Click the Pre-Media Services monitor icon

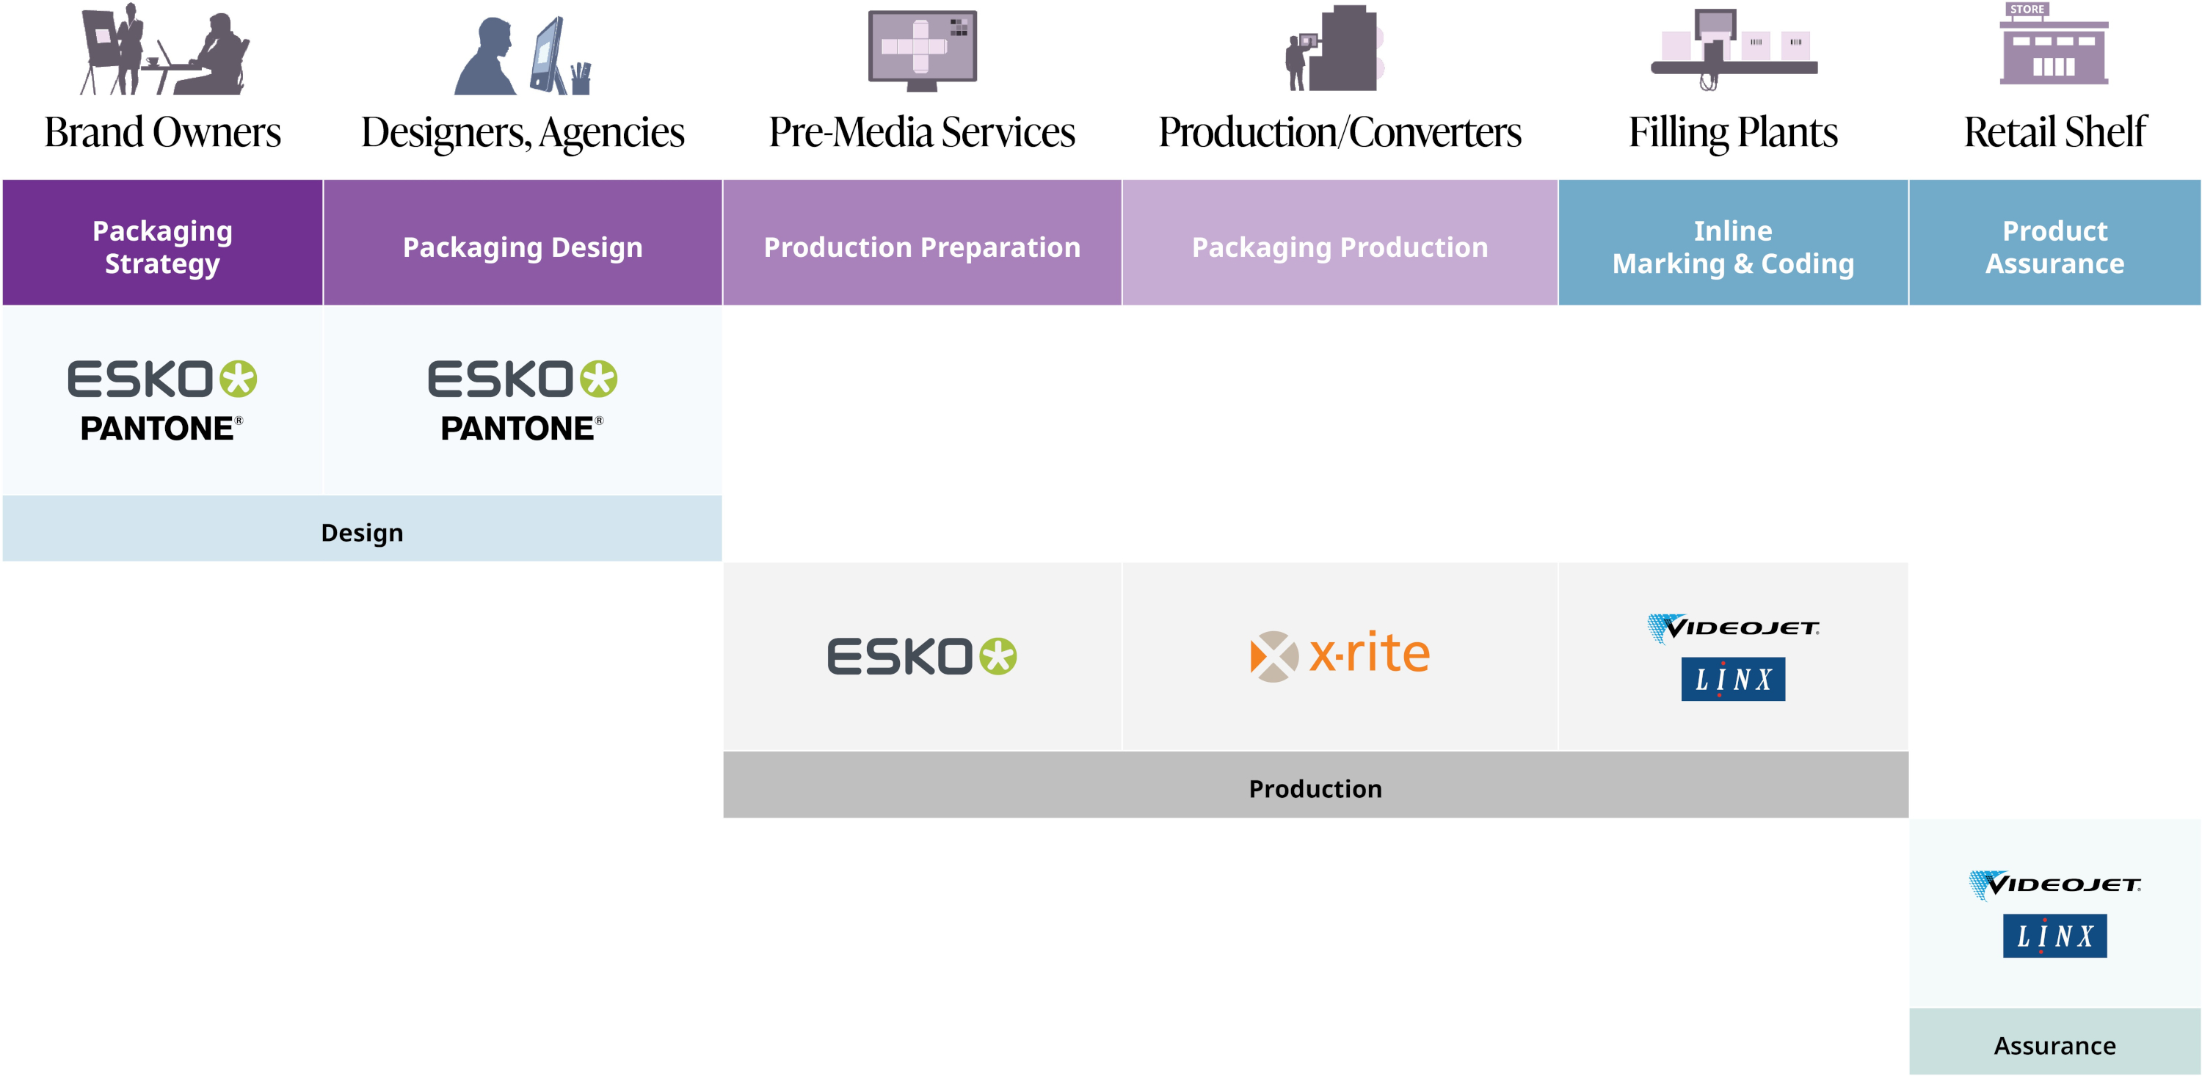pos(921,50)
